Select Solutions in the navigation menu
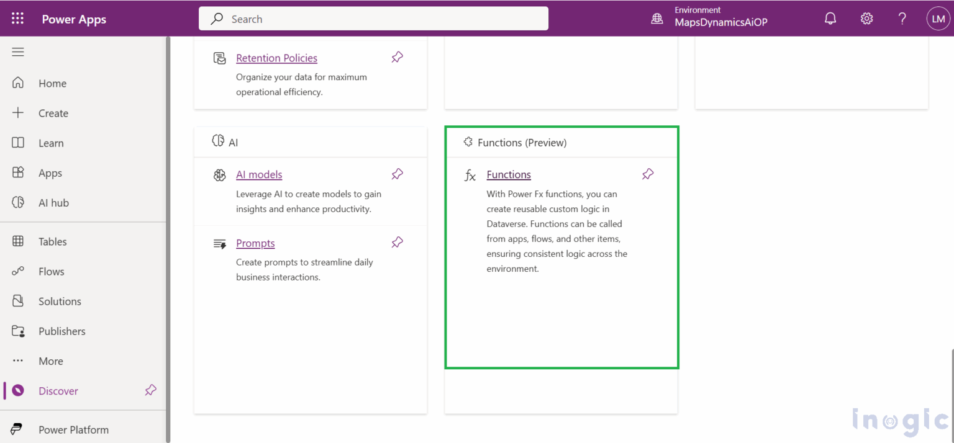954x443 pixels. 60,301
